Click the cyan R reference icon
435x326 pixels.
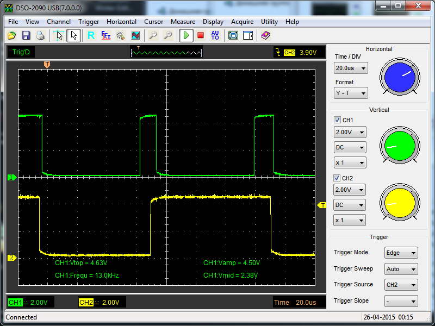[x=91, y=35]
